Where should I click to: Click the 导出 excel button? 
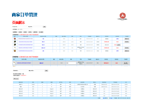coord(16,79)
